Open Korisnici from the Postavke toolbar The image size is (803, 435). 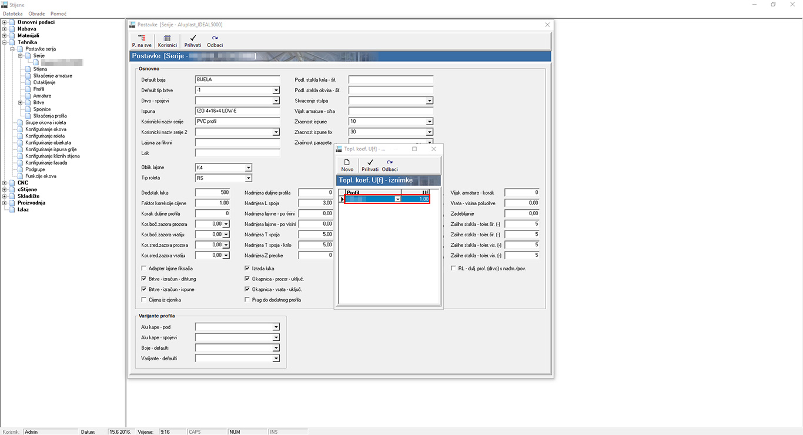(x=168, y=41)
